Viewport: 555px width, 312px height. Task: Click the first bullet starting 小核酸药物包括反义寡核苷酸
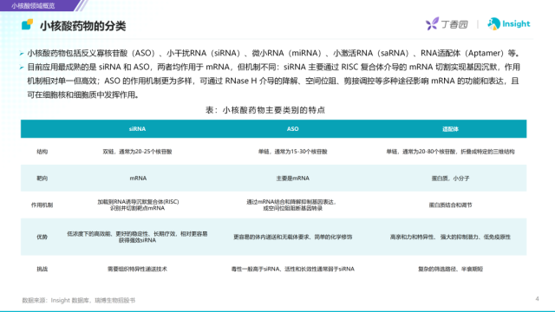273,53
